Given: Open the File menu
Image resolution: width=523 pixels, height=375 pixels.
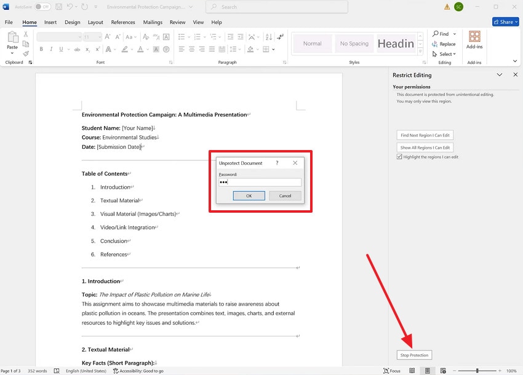Looking at the screenshot, I should tap(9, 22).
